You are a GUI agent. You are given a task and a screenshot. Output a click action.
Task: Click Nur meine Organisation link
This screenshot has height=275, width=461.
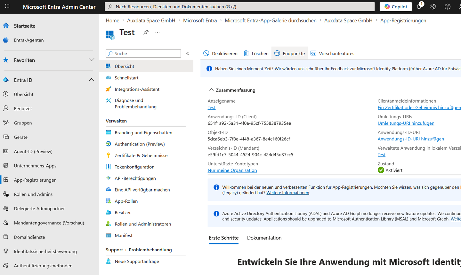coord(232,170)
